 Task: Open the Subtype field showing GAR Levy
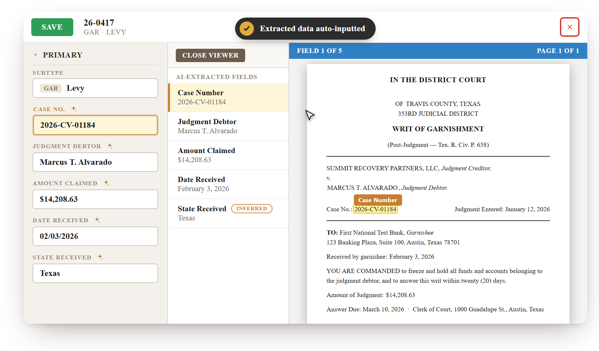95,88
